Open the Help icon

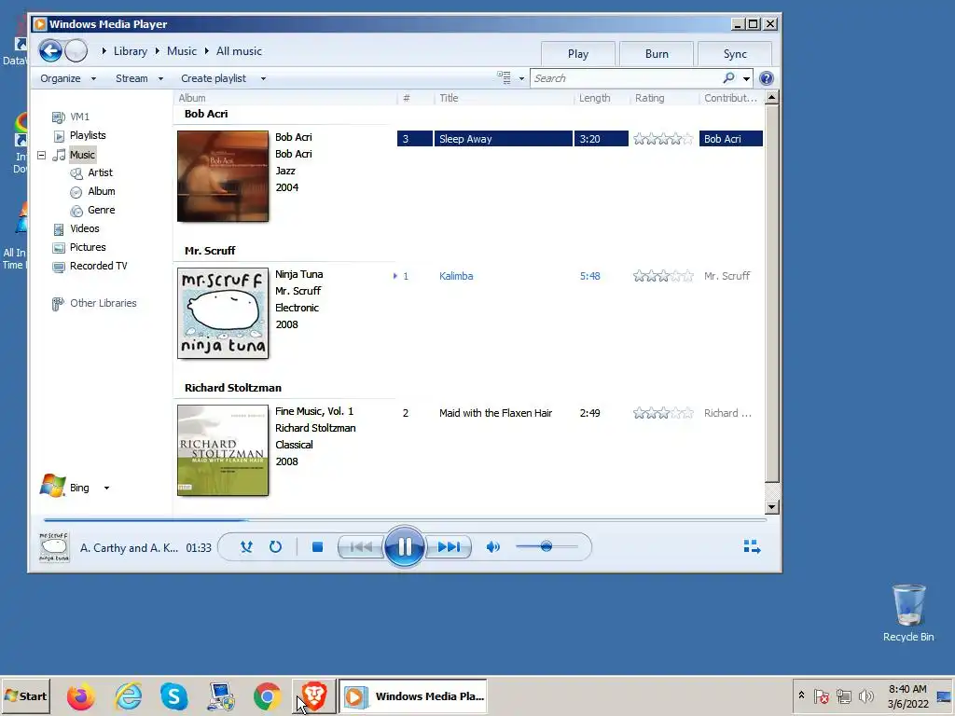pos(767,78)
